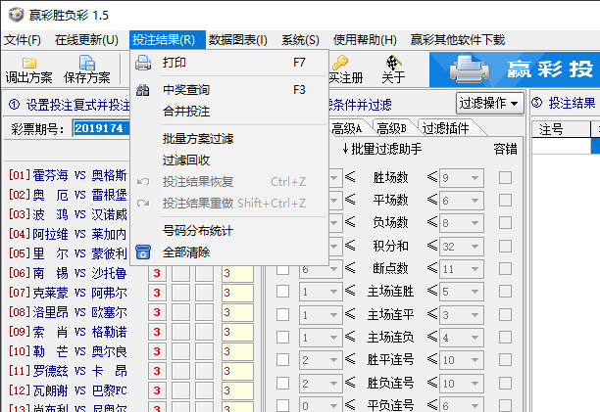This screenshot has width=600, height=412.
Task: Enable the 主场连负 filter checkbox
Action: click(282, 338)
